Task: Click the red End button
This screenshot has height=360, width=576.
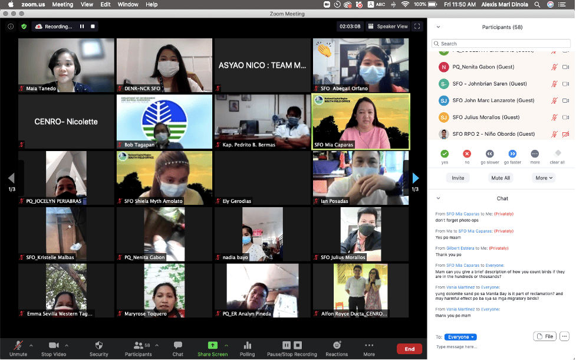Action: click(409, 349)
